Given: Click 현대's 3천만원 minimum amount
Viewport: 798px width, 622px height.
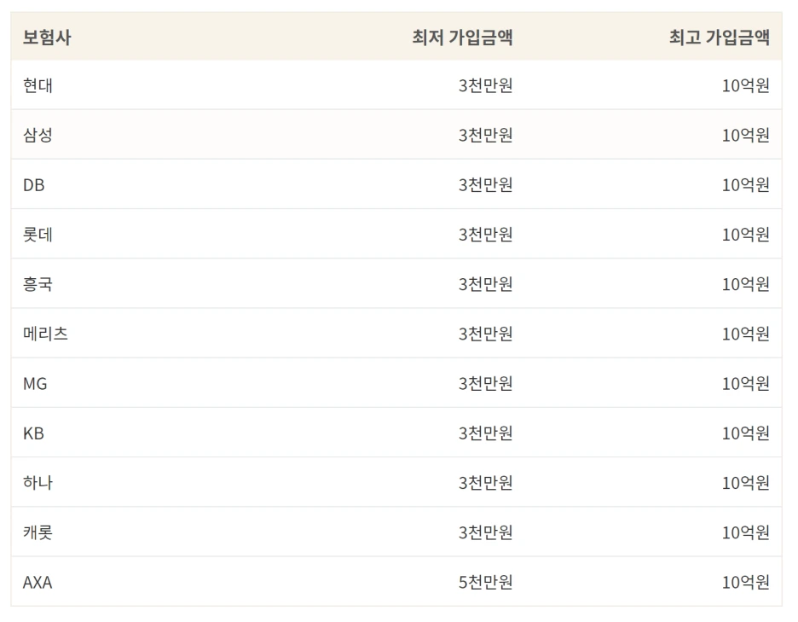Looking at the screenshot, I should [485, 85].
